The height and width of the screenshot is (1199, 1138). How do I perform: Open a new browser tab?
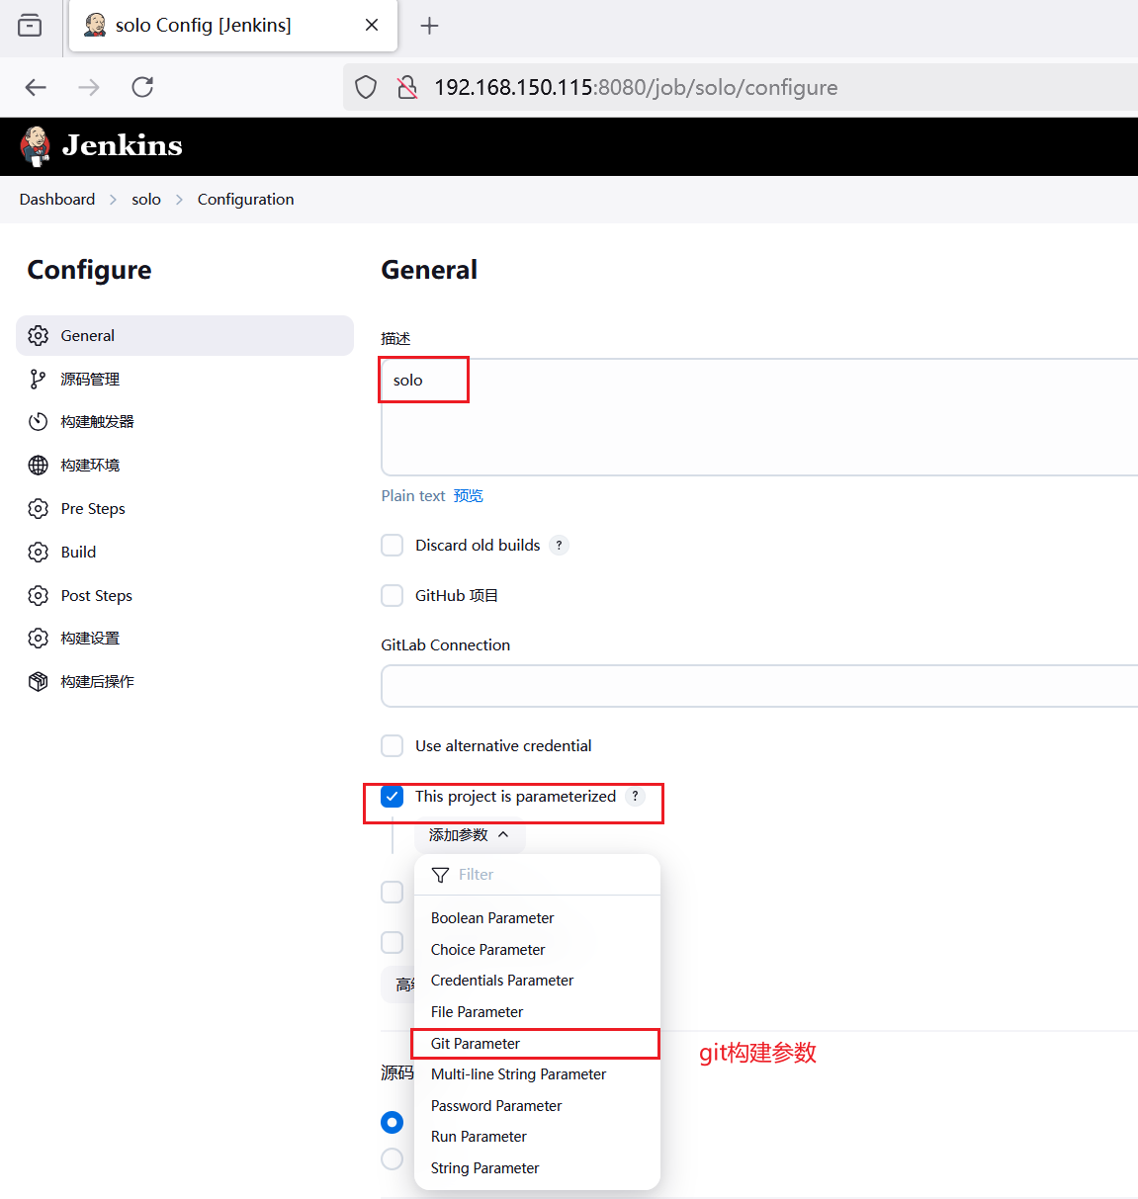(429, 26)
